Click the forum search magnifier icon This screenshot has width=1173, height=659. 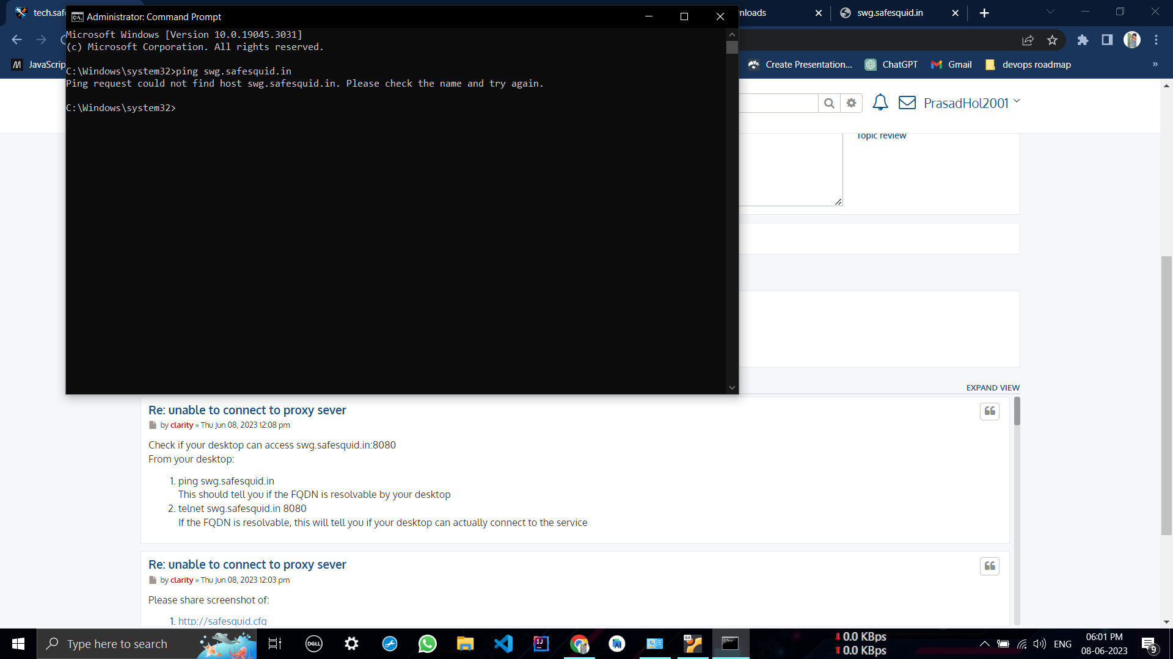[829, 103]
